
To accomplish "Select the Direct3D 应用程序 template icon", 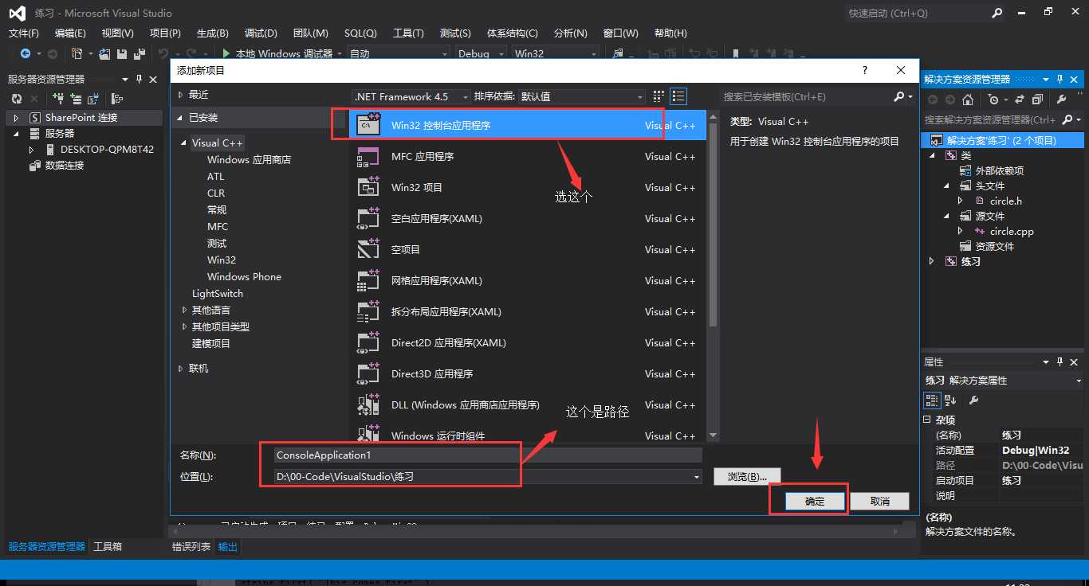I will pos(368,374).
